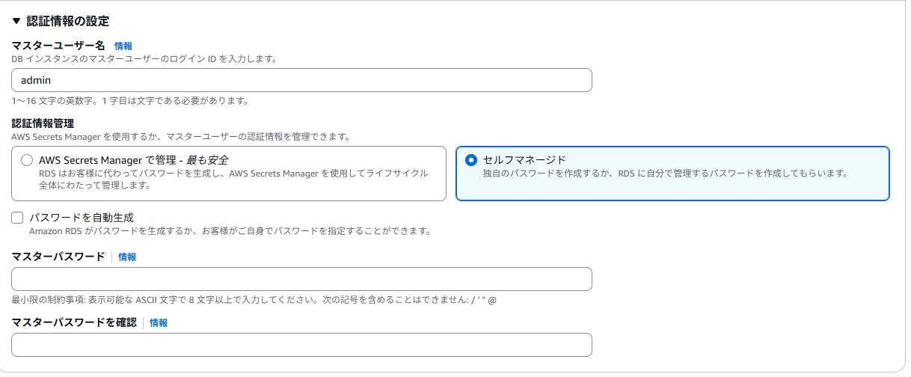Click the 認証情報管理 section label
Screen dimensions: 911x377
tap(42, 123)
